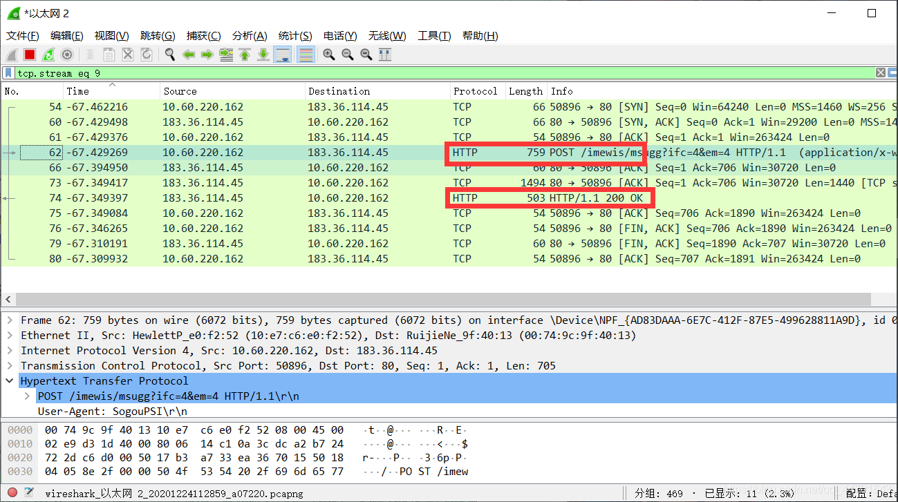Go forward to next packet arrow
This screenshot has height=502, width=898.
point(207,55)
